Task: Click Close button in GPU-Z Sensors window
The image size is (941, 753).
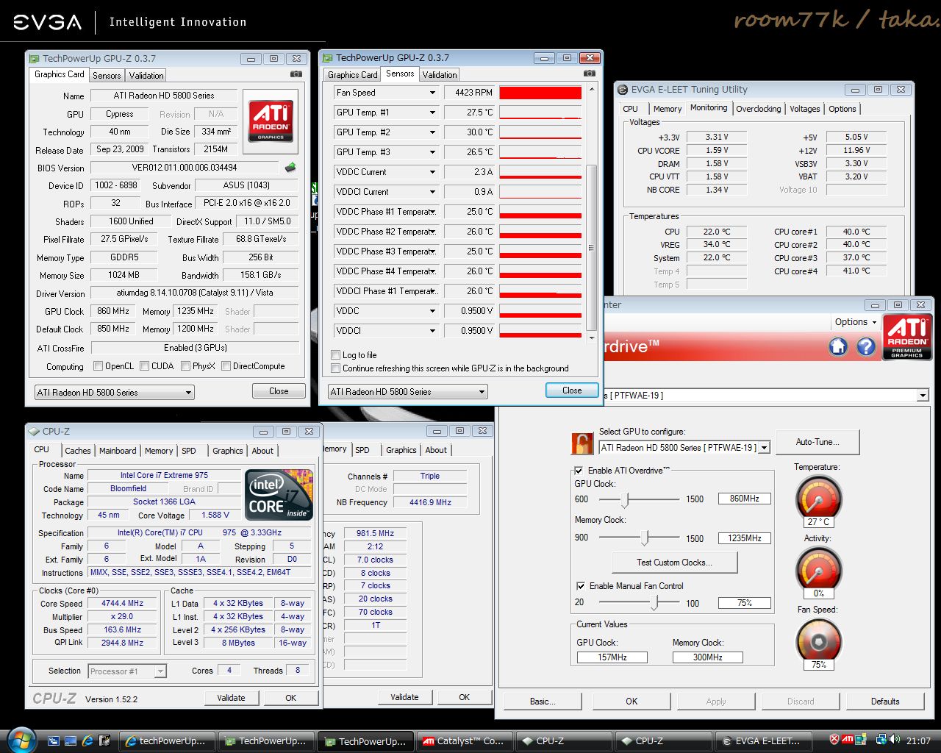Action: tap(572, 390)
